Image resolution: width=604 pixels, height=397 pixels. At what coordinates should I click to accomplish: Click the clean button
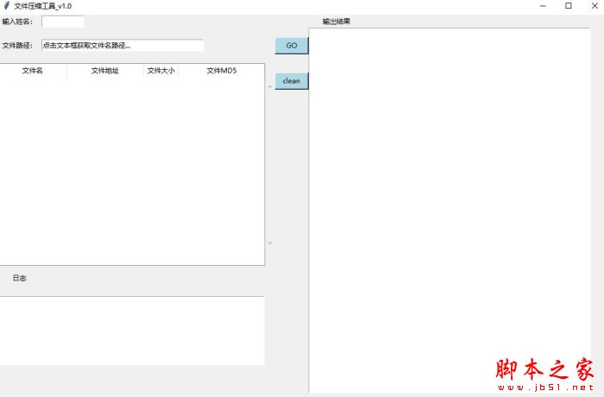pos(292,81)
